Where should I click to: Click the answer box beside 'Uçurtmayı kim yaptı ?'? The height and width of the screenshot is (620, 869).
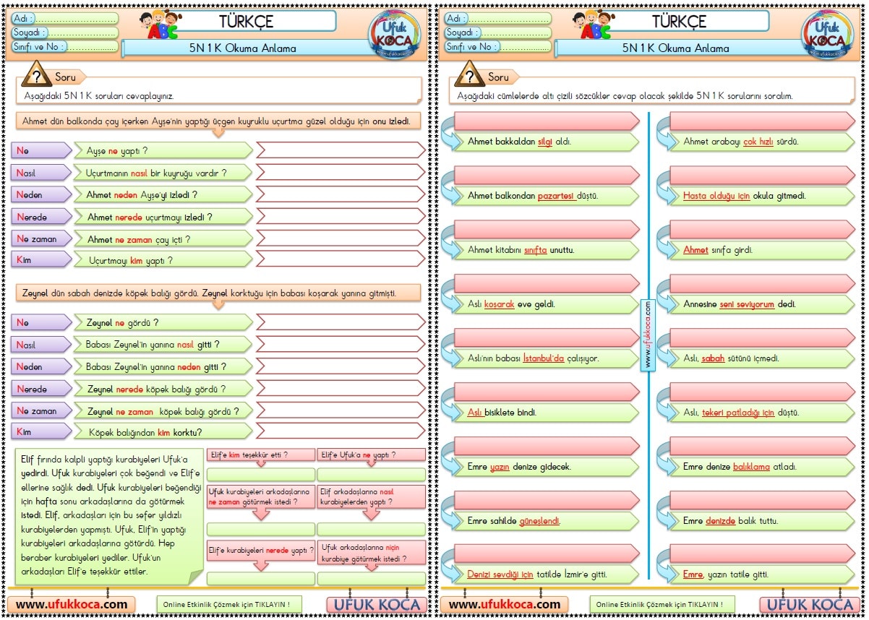[x=341, y=259]
